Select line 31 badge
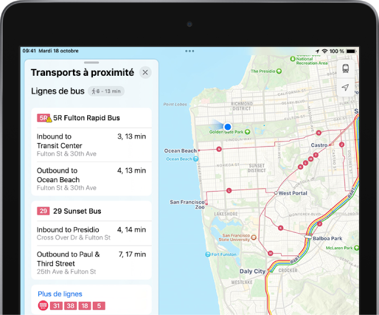This screenshot has height=315, width=379. tap(56, 306)
